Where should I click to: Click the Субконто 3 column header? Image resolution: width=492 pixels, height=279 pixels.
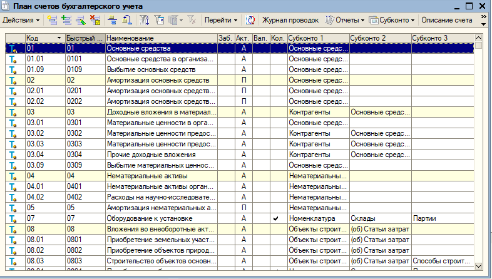point(443,38)
